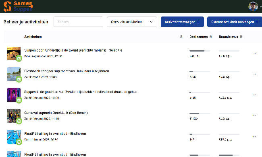Open first FloatFit training thumbnail
Image resolution: width=262 pixels, height=157 pixels.
tap(14, 137)
